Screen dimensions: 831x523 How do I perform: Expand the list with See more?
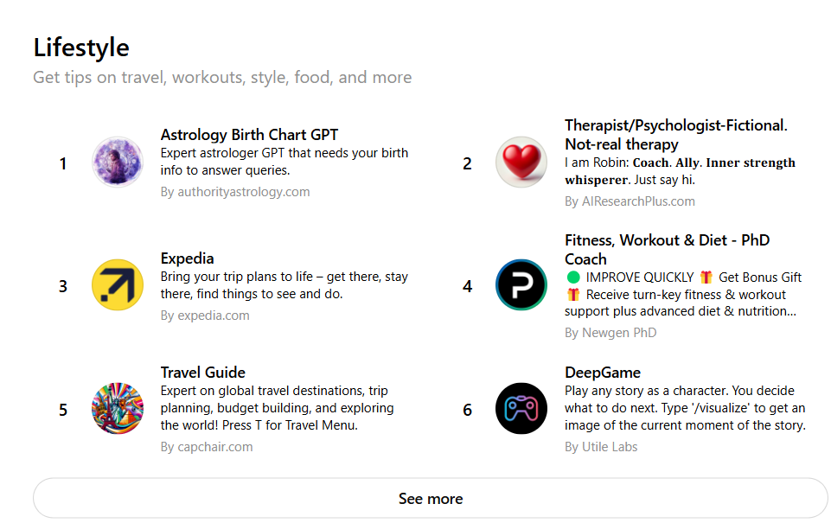coord(431,498)
